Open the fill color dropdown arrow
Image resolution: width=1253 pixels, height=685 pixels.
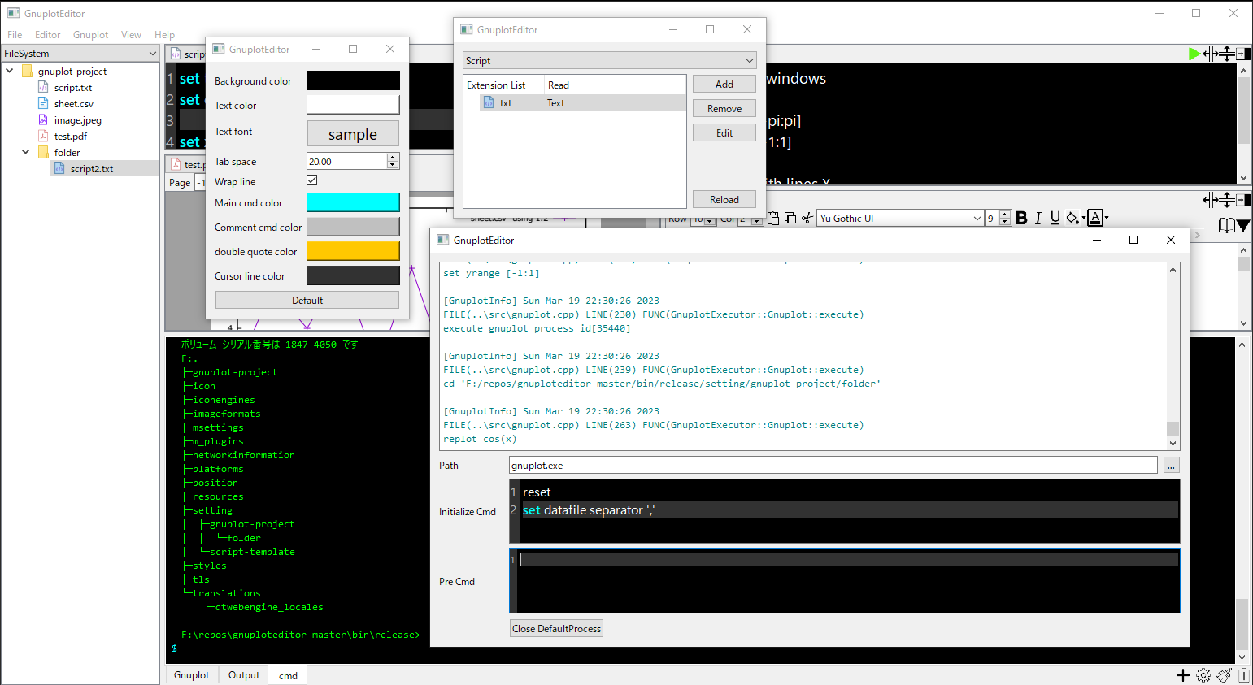(x=1083, y=219)
